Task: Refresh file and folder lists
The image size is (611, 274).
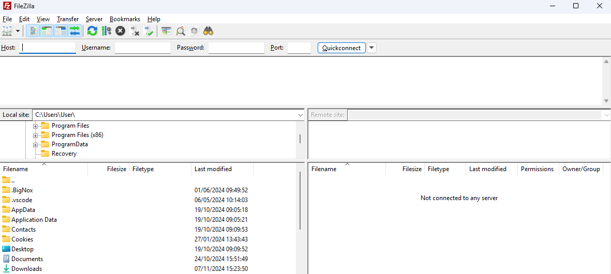Action: tap(92, 31)
